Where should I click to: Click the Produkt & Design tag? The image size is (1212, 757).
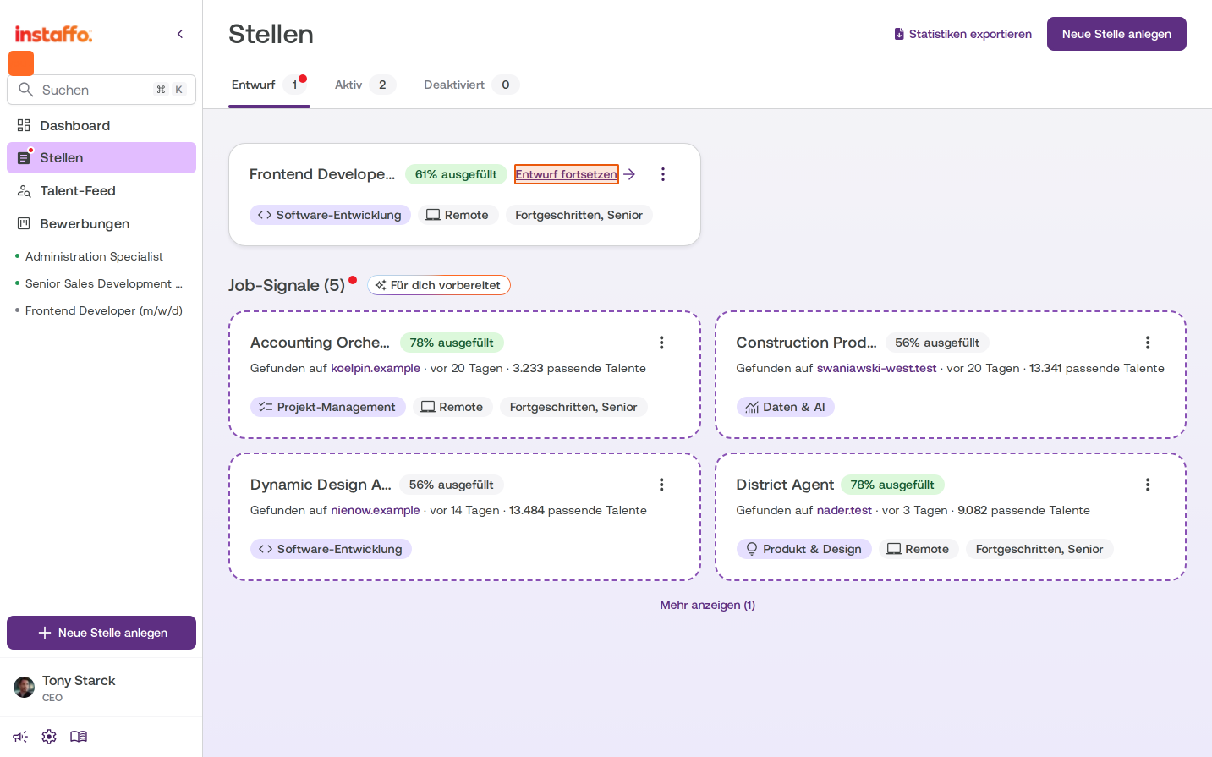point(804,549)
